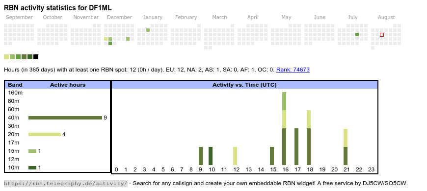Click the 40m active hours bar
The image size is (427, 191).
65,118
